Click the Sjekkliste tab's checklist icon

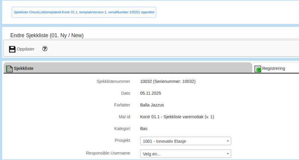pos(9,69)
